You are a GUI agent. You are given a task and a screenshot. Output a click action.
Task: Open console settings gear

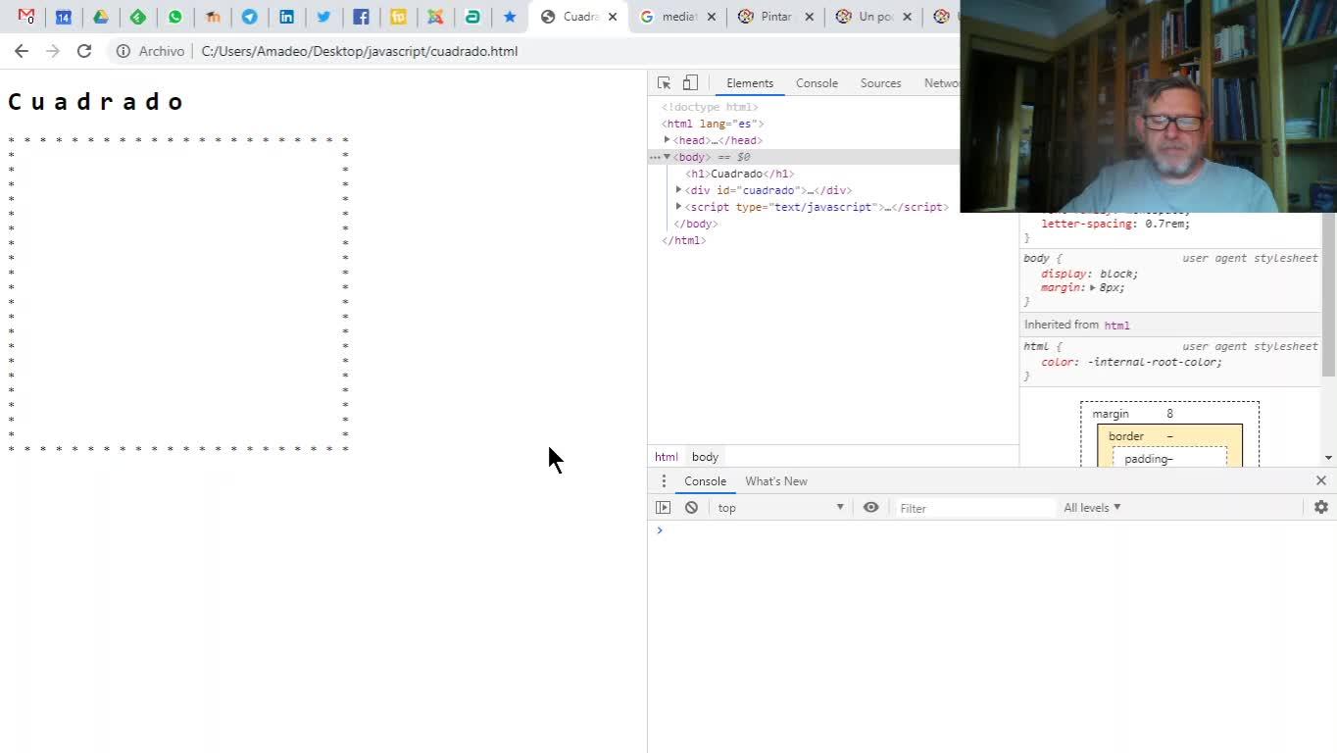[1320, 507]
